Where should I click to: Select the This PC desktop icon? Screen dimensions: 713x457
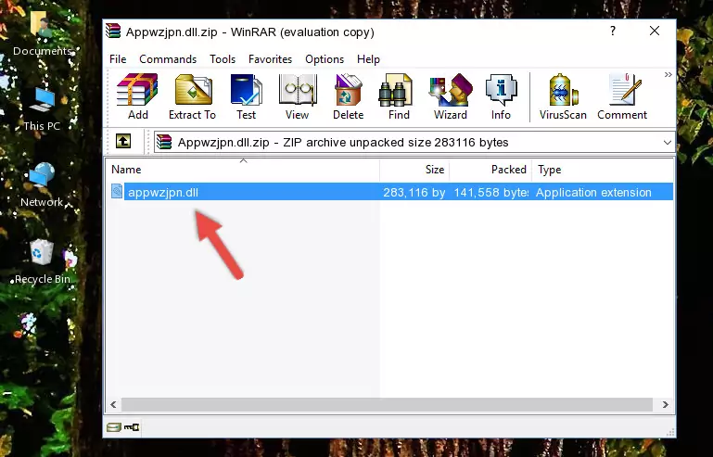tap(42, 109)
